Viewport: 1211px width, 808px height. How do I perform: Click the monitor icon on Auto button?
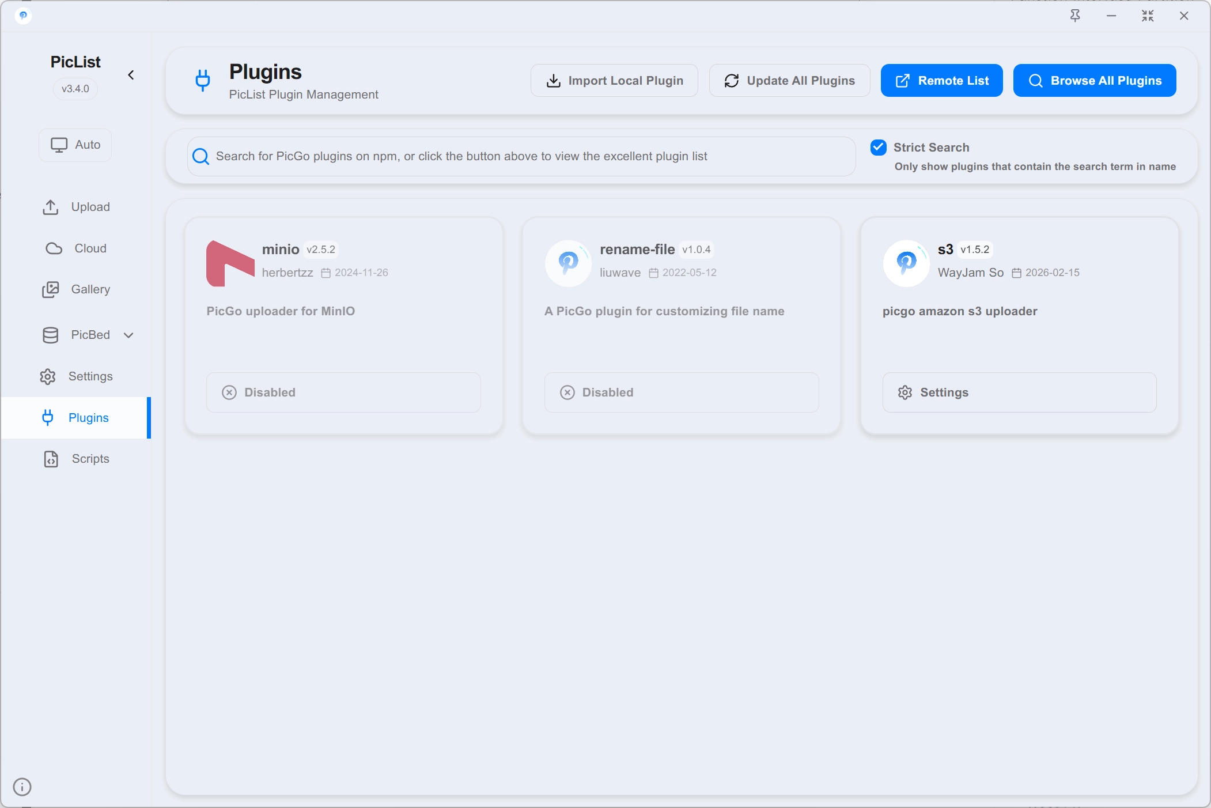59,145
